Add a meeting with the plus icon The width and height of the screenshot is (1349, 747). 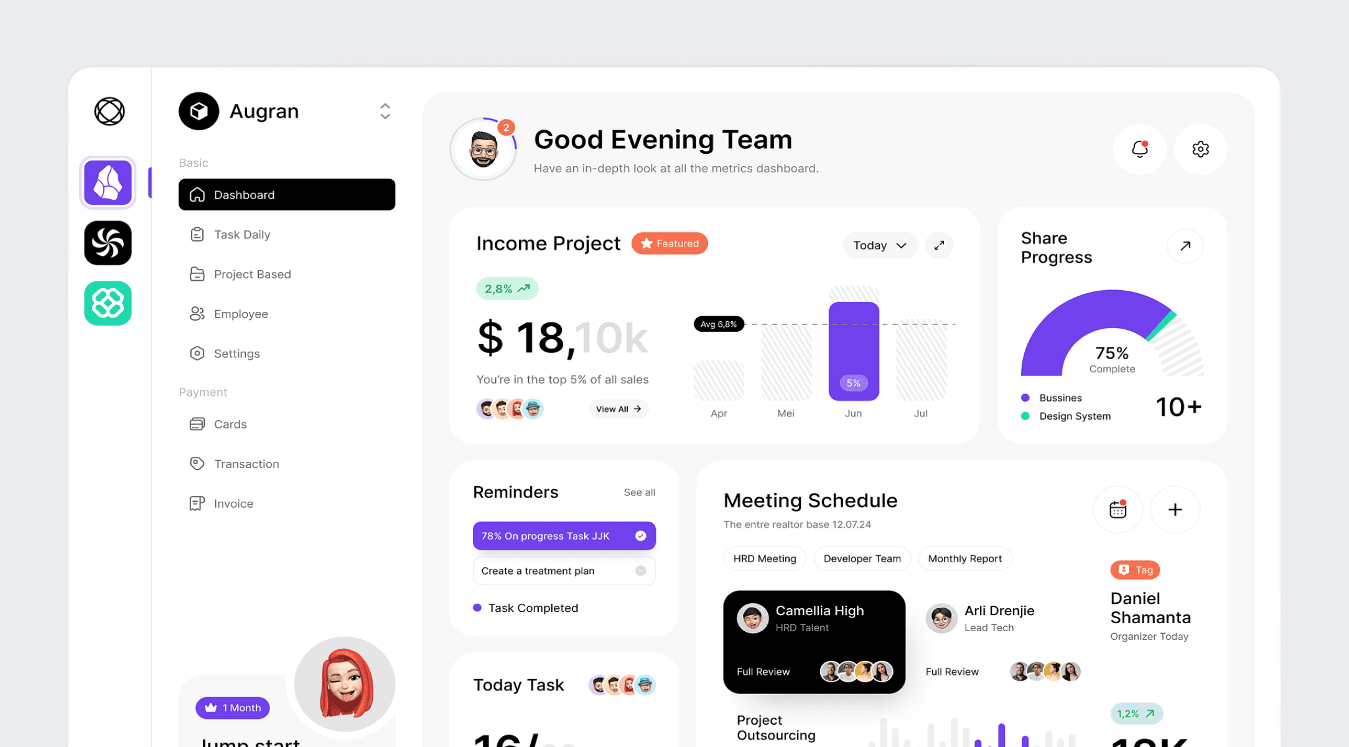click(1175, 510)
